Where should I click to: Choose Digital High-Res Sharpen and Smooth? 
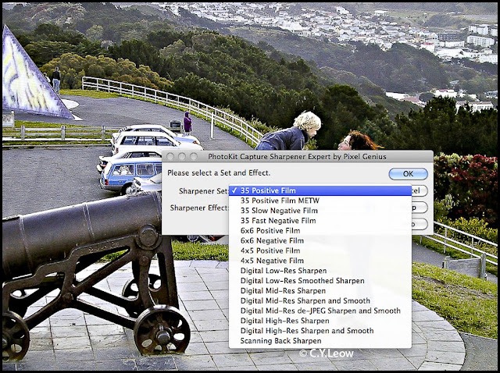tap(320, 331)
